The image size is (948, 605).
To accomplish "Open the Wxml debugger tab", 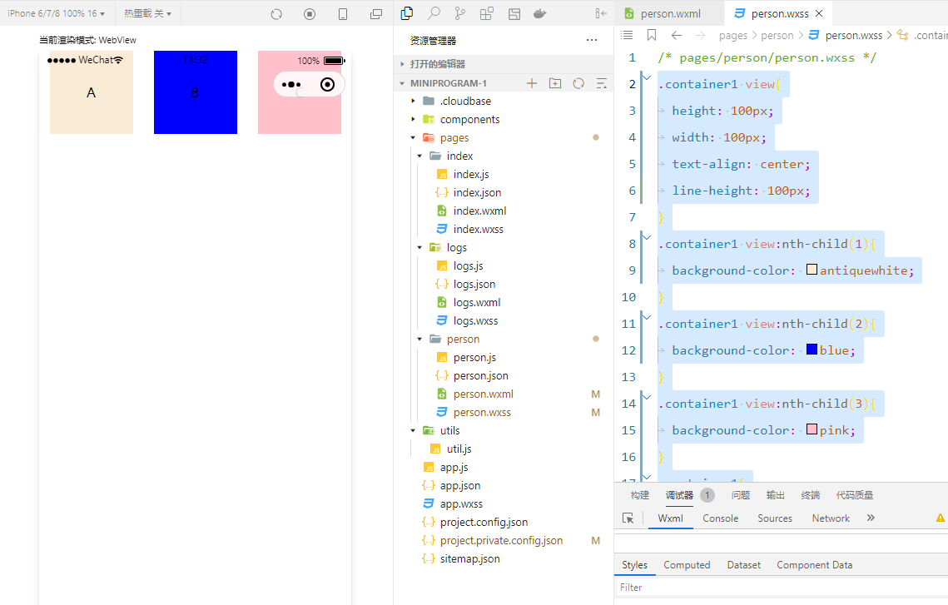I will pos(671,518).
